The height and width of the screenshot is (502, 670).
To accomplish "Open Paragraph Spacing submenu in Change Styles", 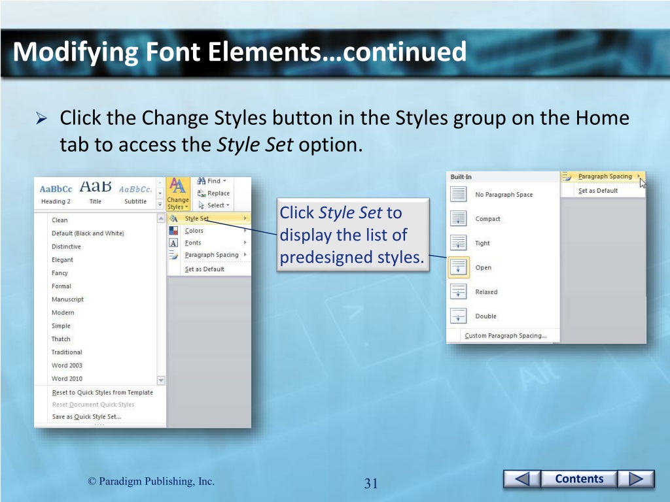I will [x=211, y=255].
